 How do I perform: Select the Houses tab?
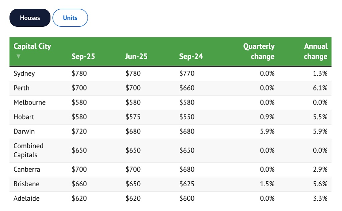pyautogui.click(x=30, y=18)
